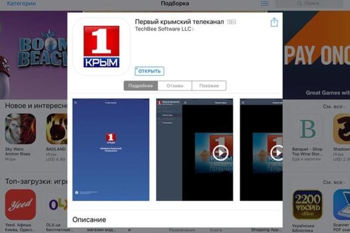Image resolution: width=350 pixels, height=233 pixels.
Task: Select the Описание heading
Action: point(89,219)
